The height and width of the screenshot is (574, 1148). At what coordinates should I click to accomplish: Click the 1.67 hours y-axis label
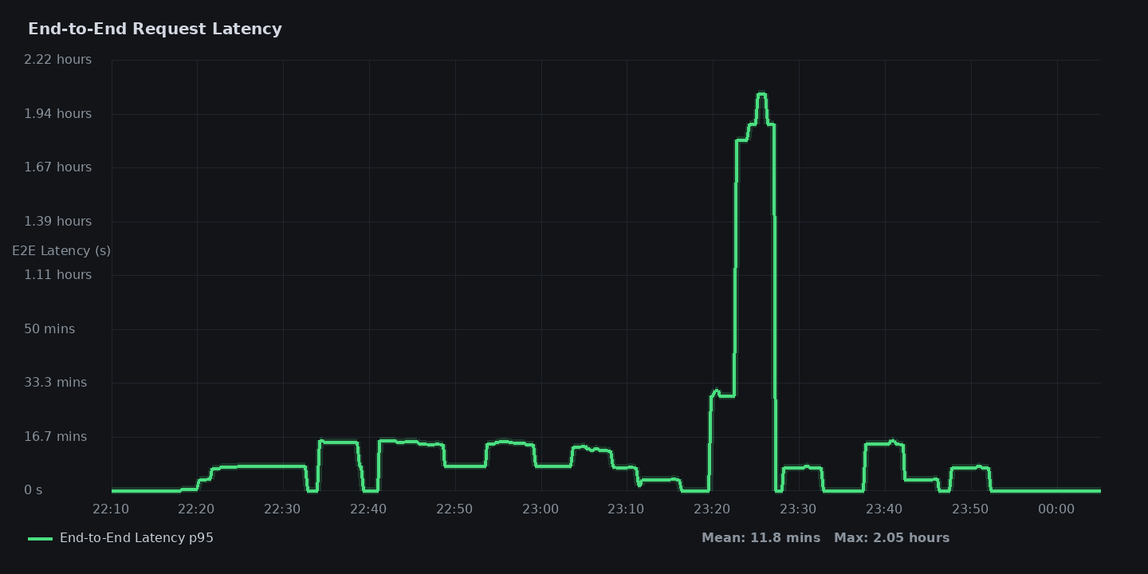[x=58, y=167]
